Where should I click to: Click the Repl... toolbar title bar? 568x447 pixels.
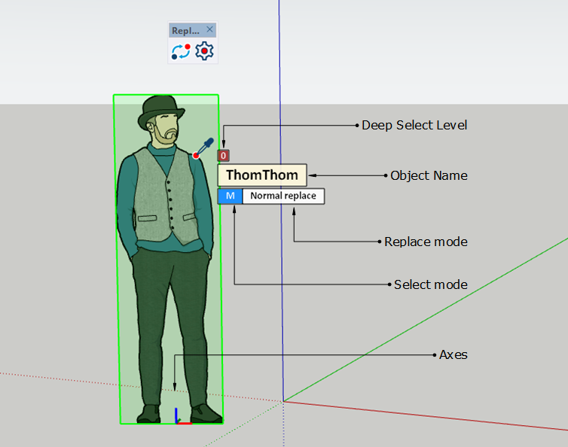pyautogui.click(x=185, y=31)
